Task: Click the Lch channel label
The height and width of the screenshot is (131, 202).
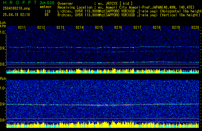Action: [3, 23]
